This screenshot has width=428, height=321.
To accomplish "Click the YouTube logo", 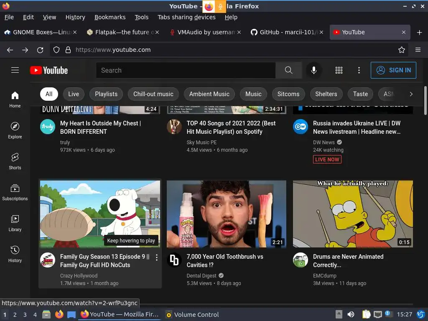I will click(49, 70).
